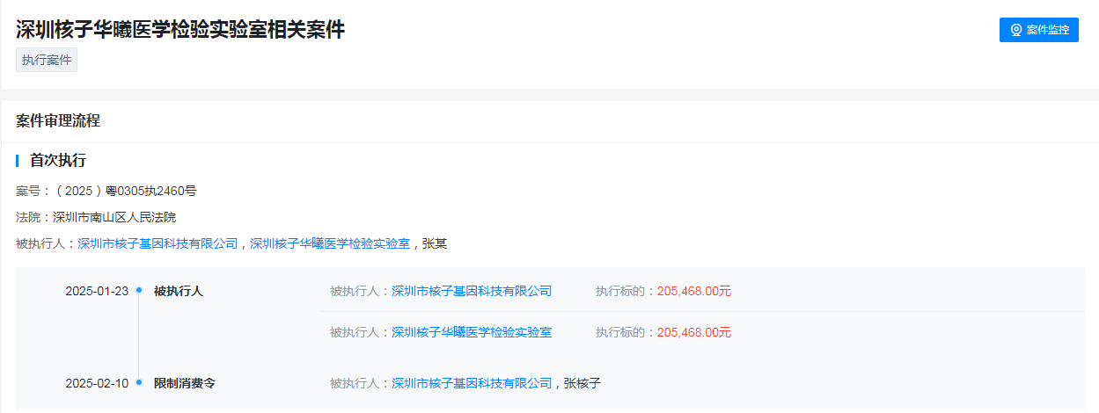This screenshot has height=413, width=1099.
Task: Open 深圳市核子基因科技有限公司 link beside 法院 info
Action: click(158, 243)
